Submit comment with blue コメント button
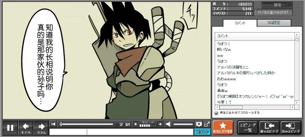This screenshot has width=305, height=137. 202,132
